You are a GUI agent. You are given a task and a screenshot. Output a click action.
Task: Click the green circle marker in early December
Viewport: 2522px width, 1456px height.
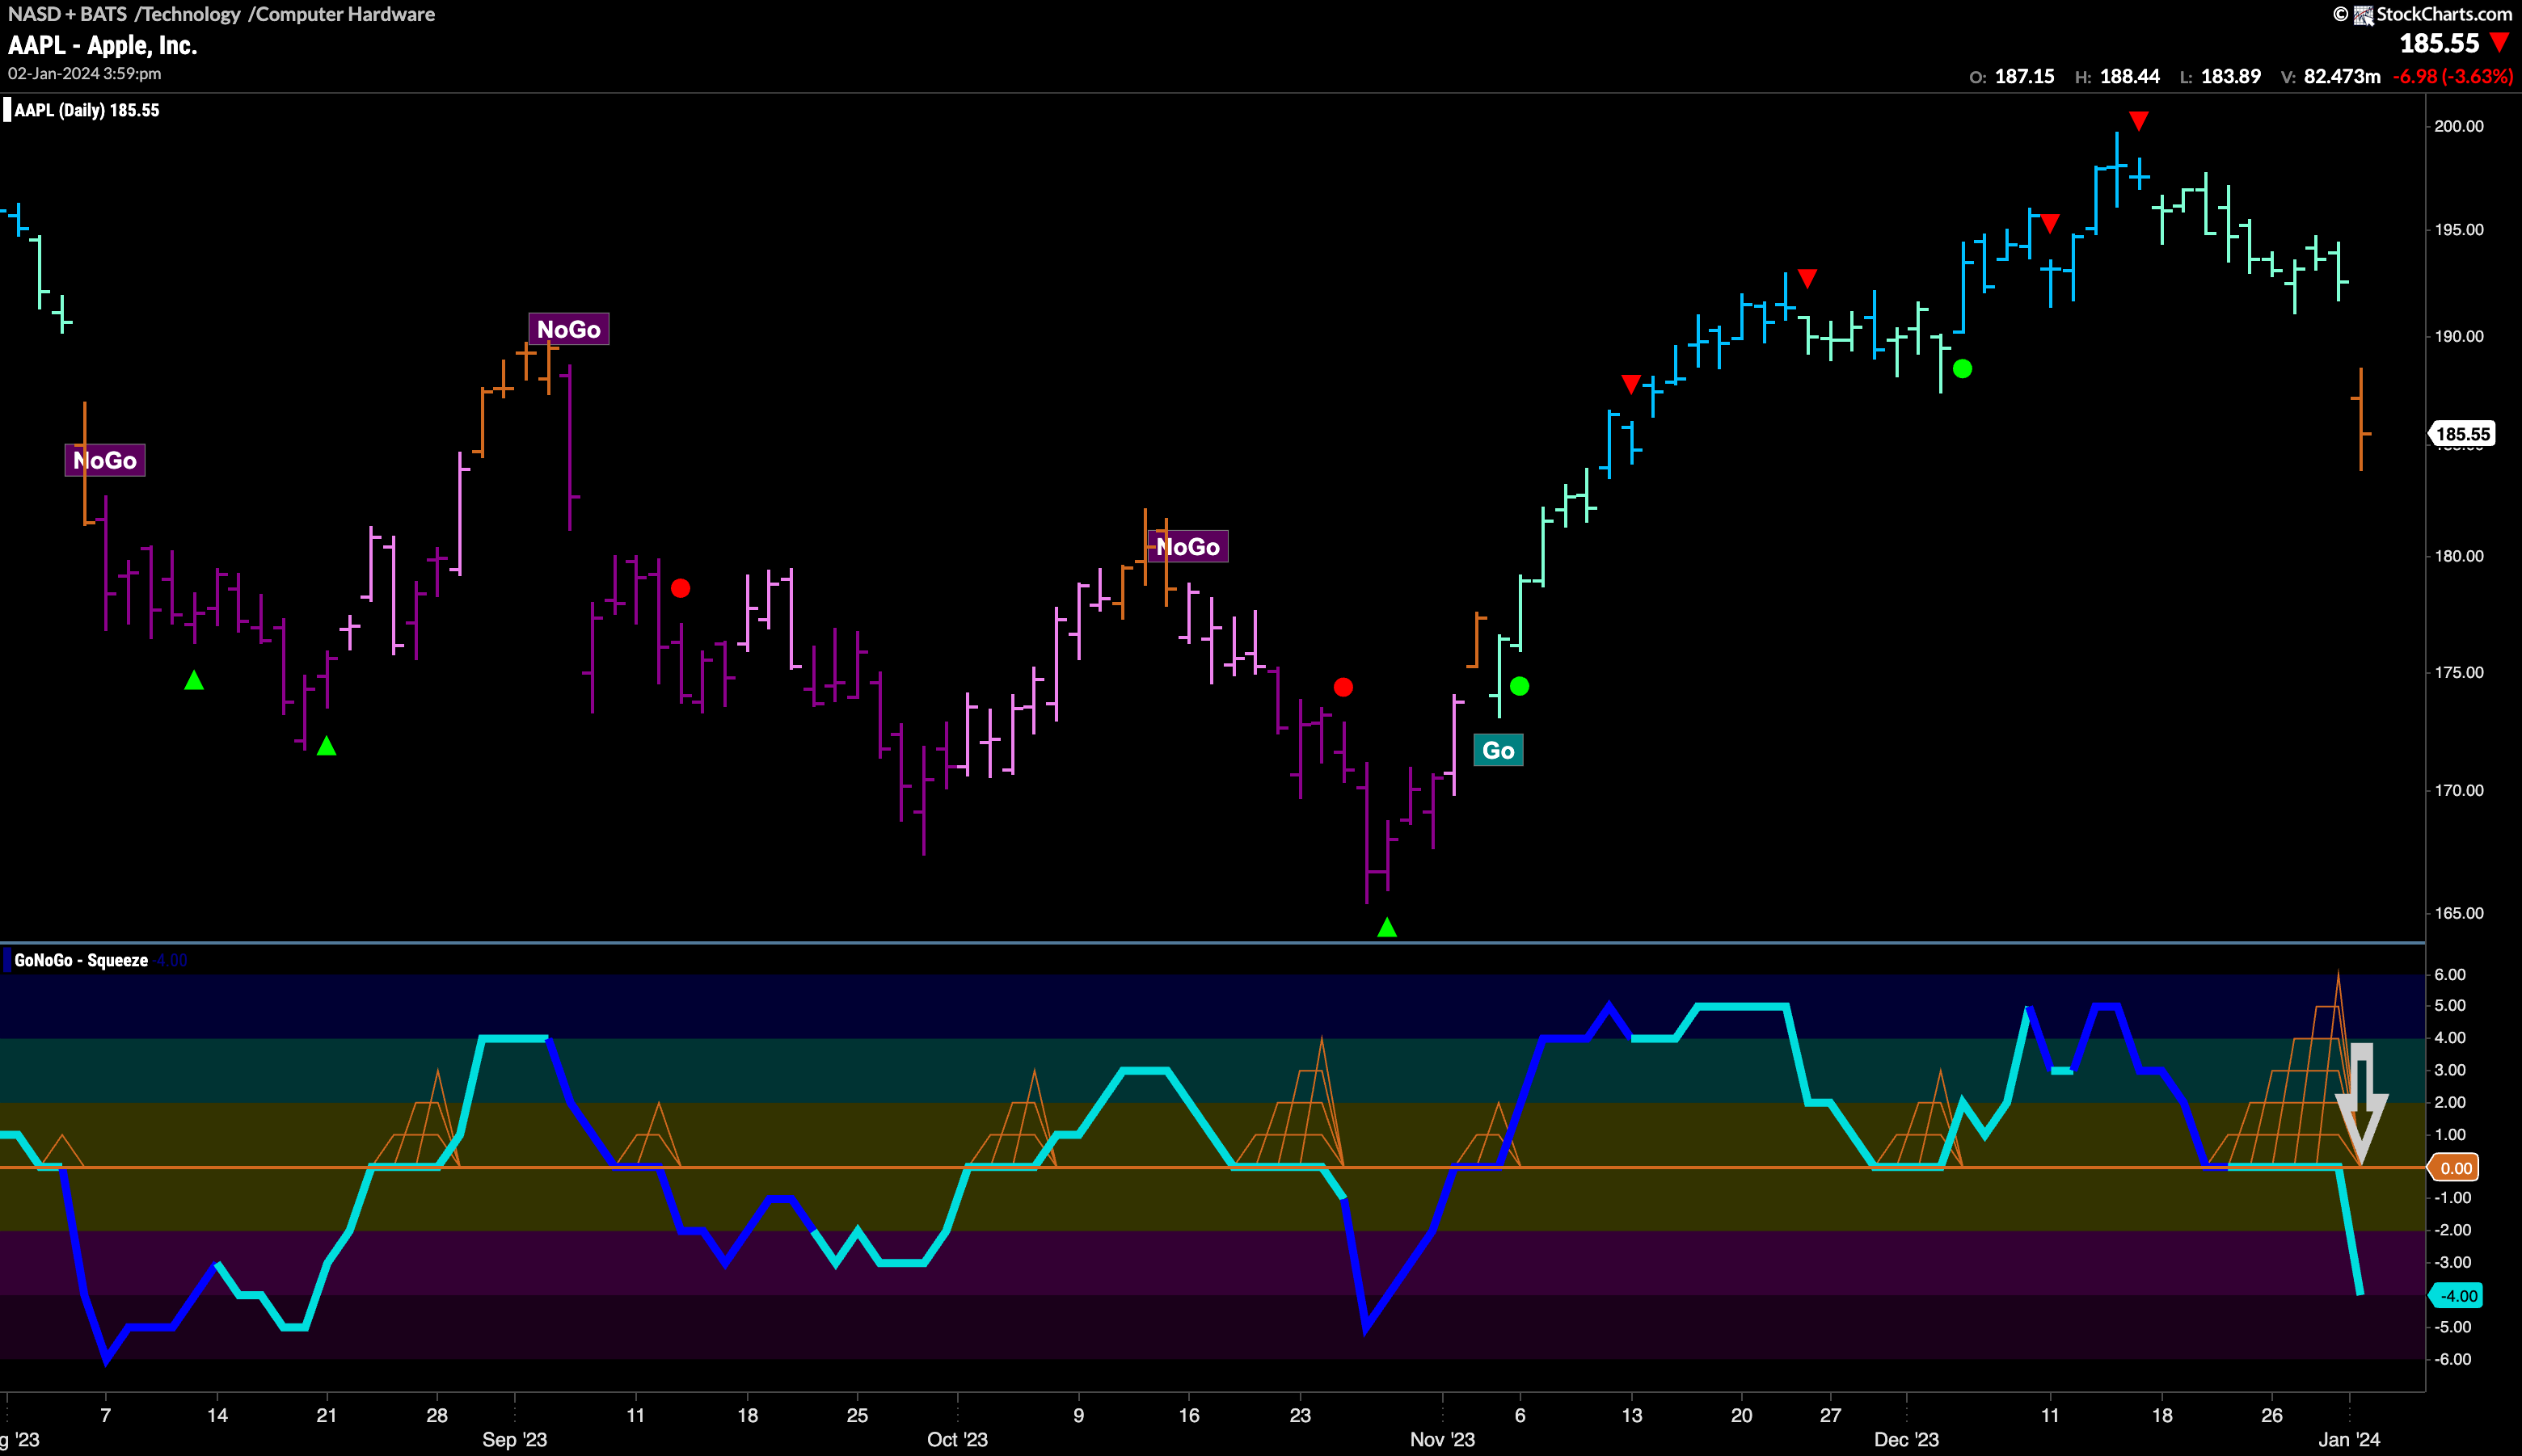click(x=1963, y=369)
